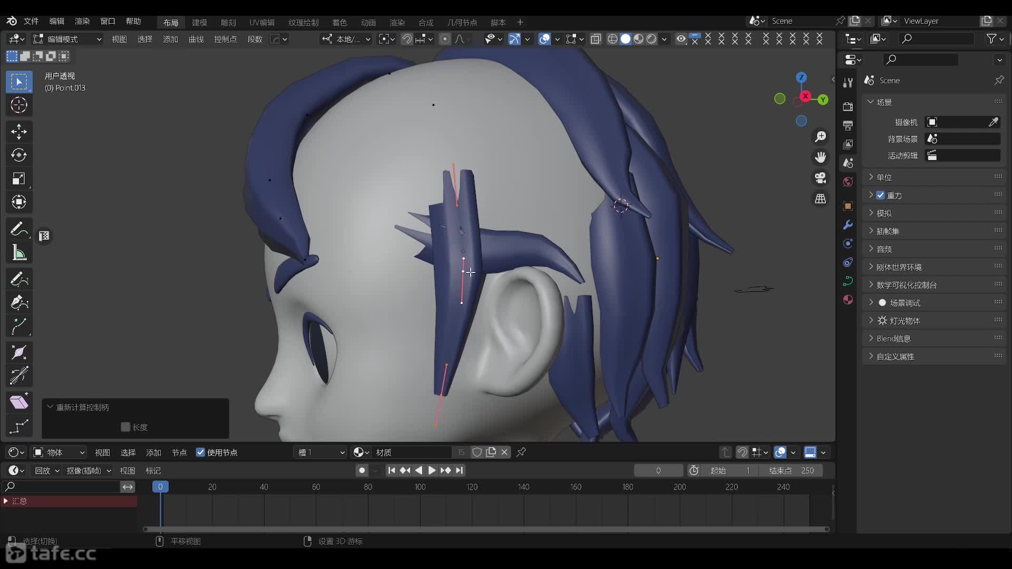Open the 物体 shader type dropdown
1012x569 pixels.
(59, 453)
